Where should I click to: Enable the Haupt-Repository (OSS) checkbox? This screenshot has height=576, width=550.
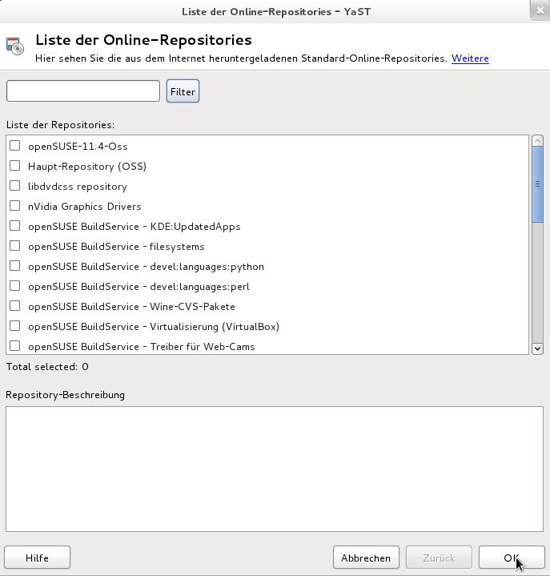coord(14,166)
